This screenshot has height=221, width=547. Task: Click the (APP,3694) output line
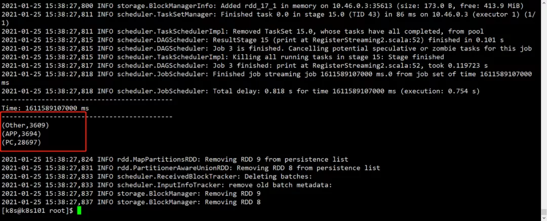click(21, 134)
